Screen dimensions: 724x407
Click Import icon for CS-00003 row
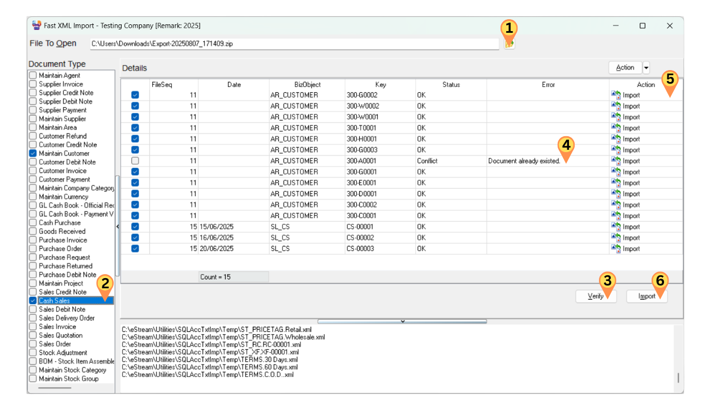point(616,249)
